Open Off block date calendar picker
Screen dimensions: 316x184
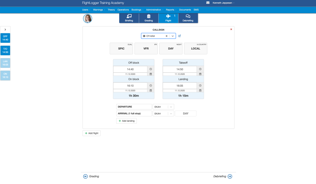(151, 74)
